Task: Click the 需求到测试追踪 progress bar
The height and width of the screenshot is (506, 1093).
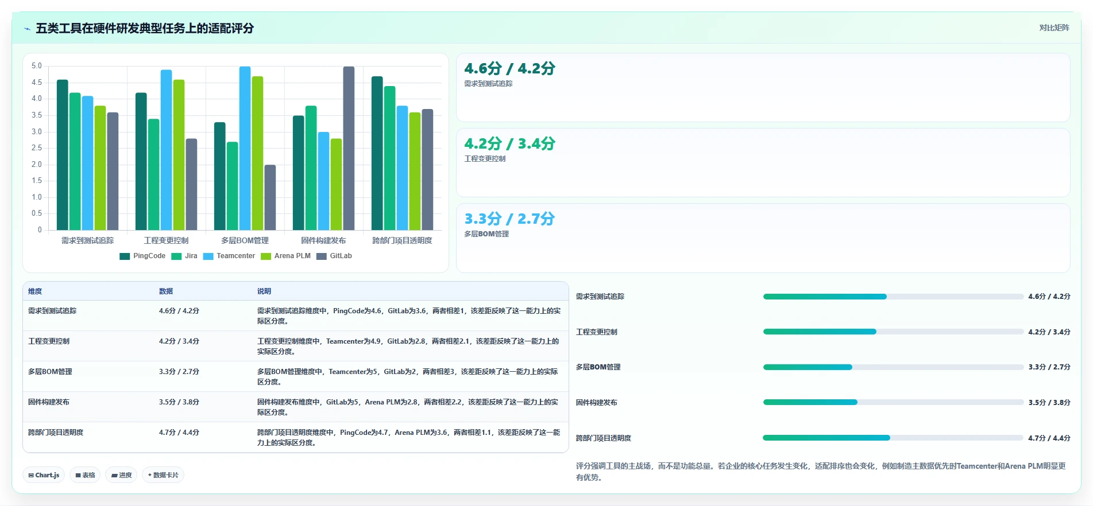Action: (x=893, y=297)
